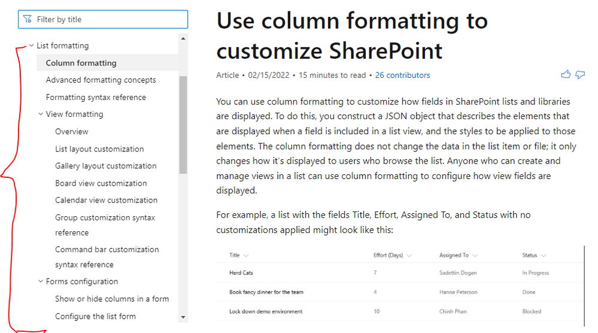Open Group customization syntax reference

[105, 225]
